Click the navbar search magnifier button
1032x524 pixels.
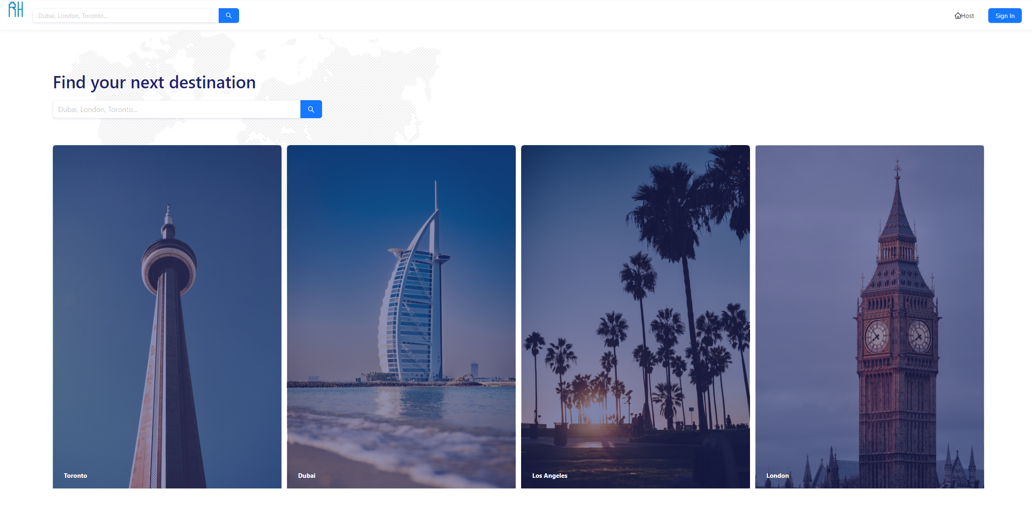point(229,16)
